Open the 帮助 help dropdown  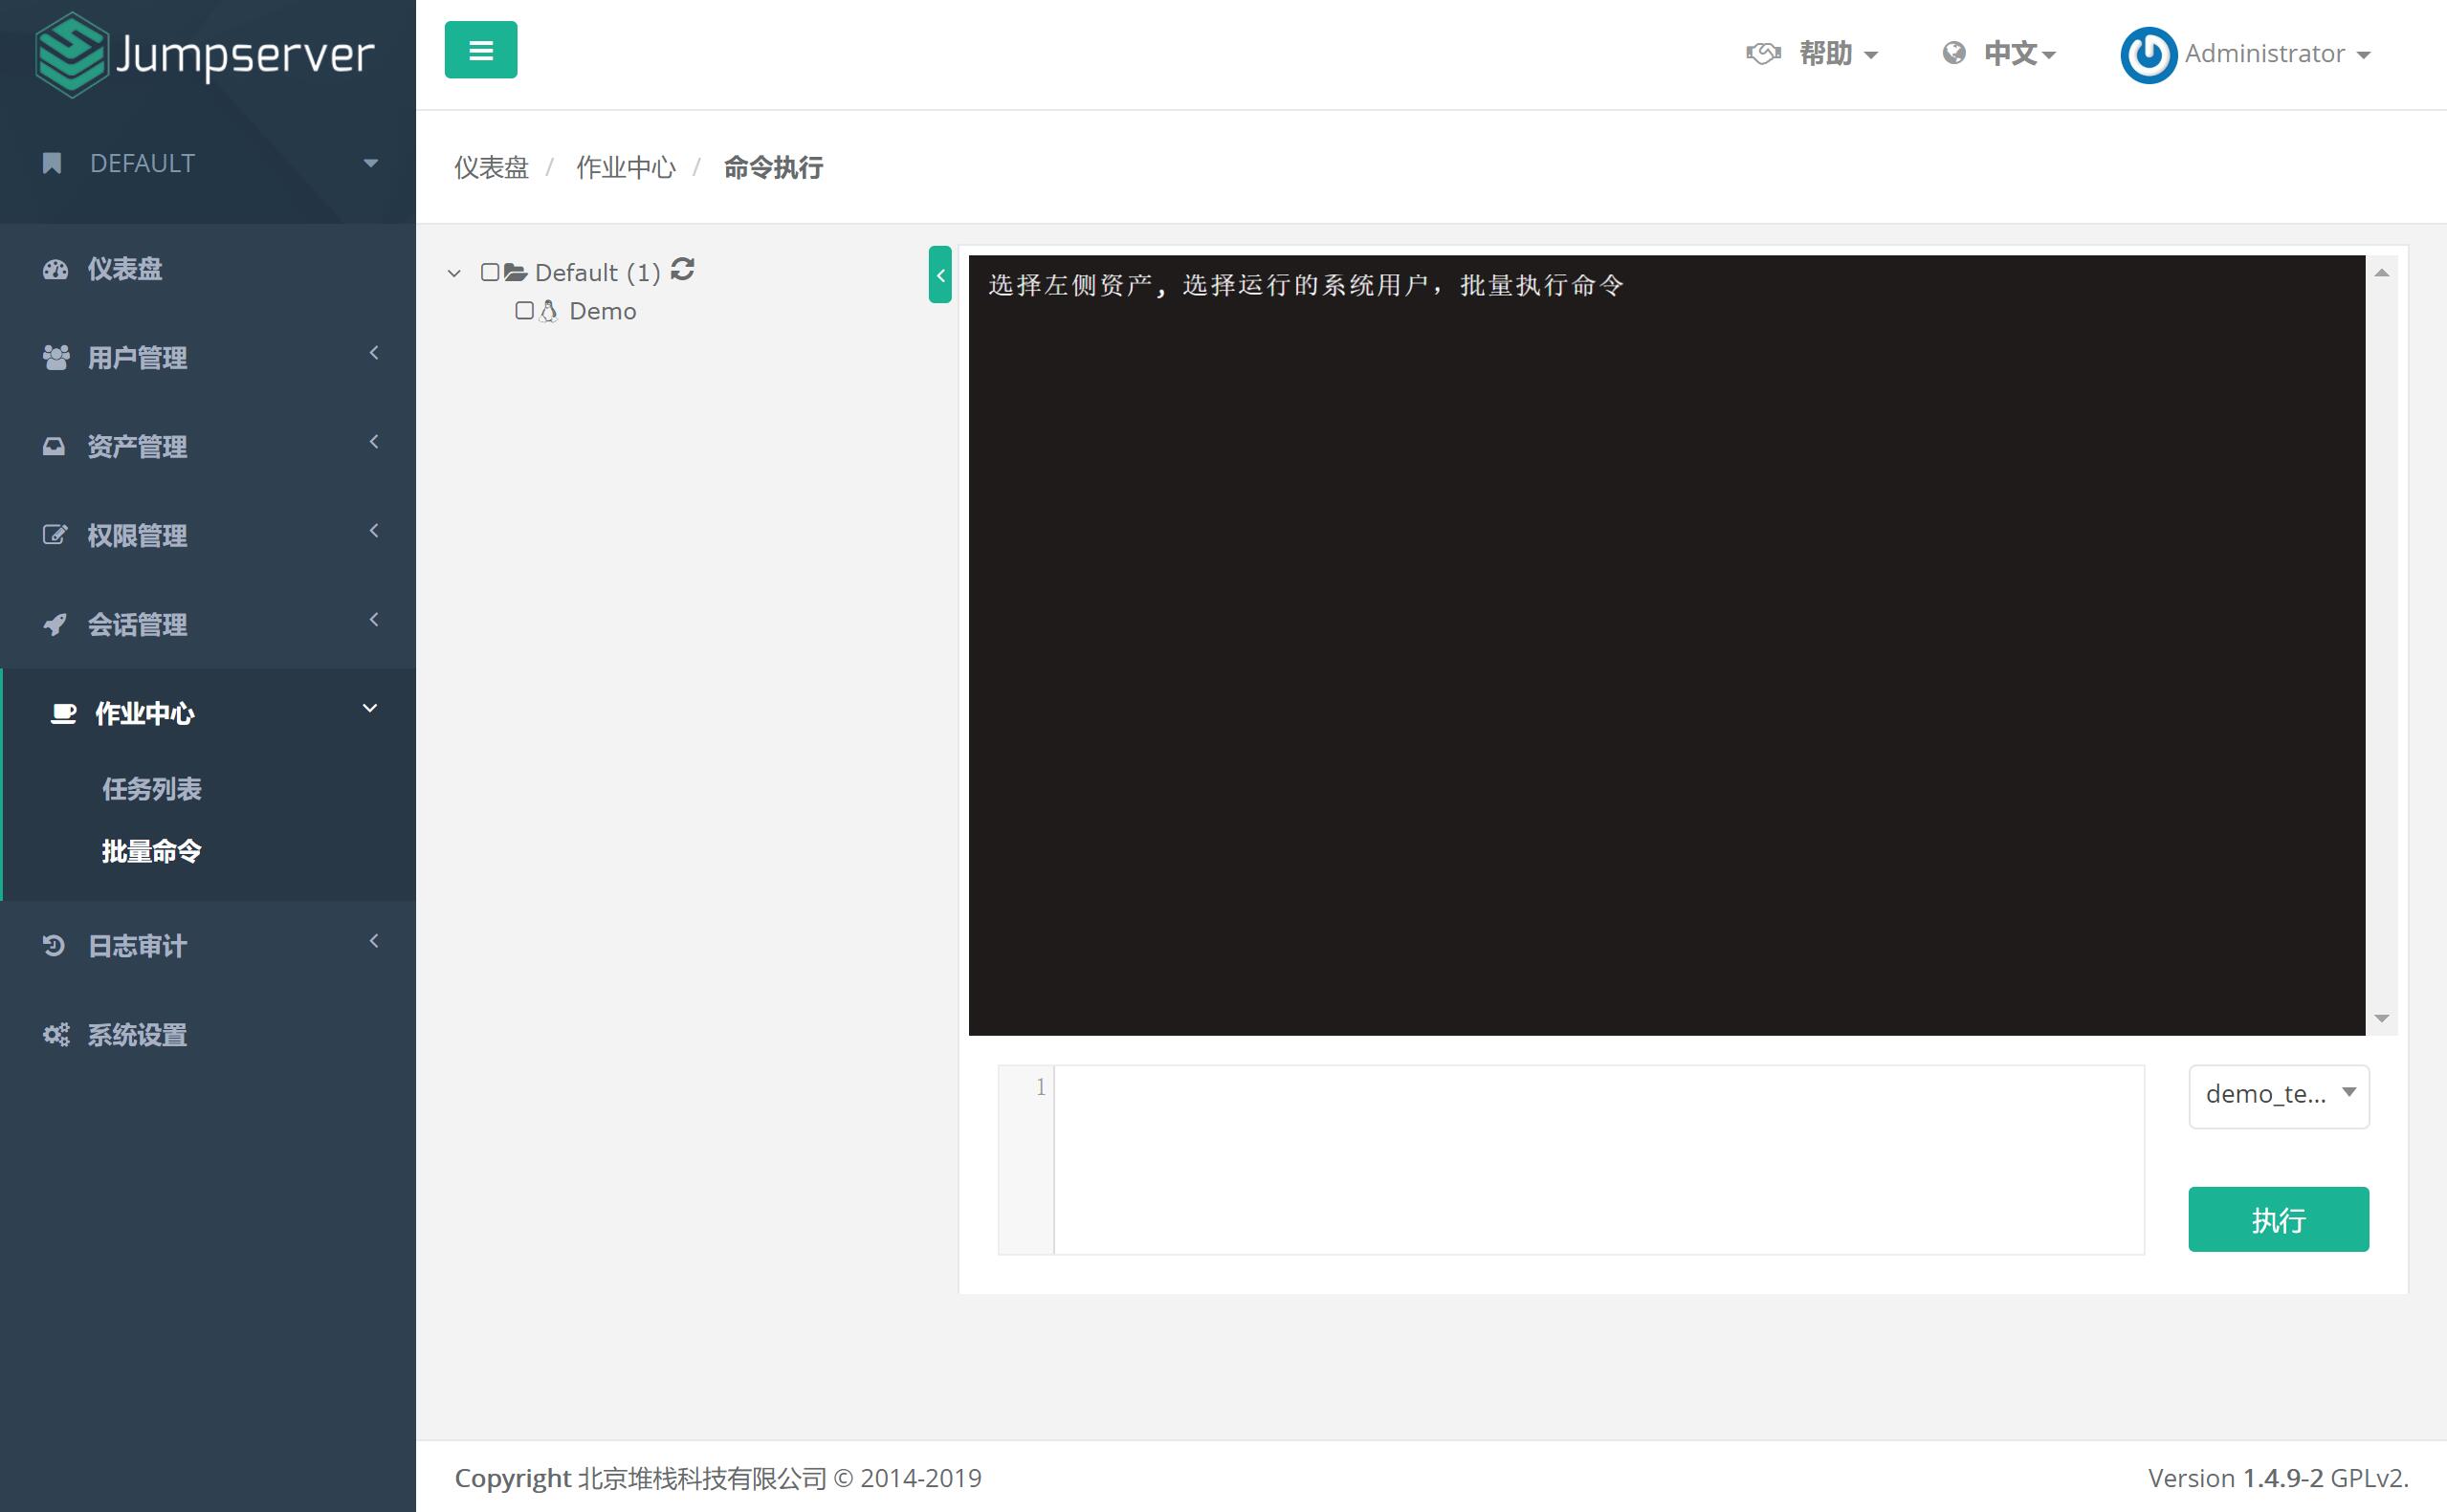[x=1812, y=54]
